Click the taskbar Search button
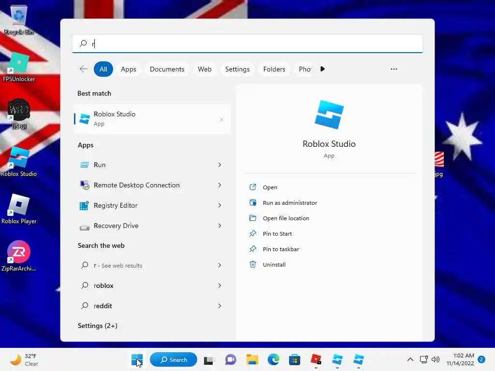 [x=174, y=359]
